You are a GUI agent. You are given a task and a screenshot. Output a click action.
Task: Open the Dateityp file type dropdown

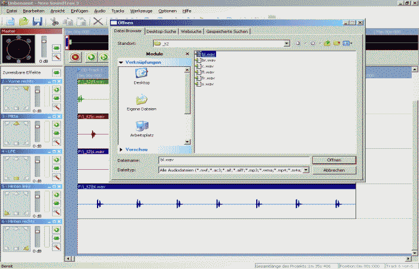tap(305, 170)
